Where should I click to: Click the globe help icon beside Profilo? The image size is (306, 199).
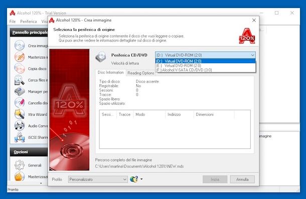click(x=134, y=179)
